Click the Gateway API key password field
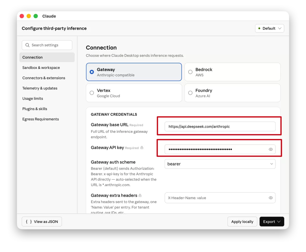 pos(220,149)
